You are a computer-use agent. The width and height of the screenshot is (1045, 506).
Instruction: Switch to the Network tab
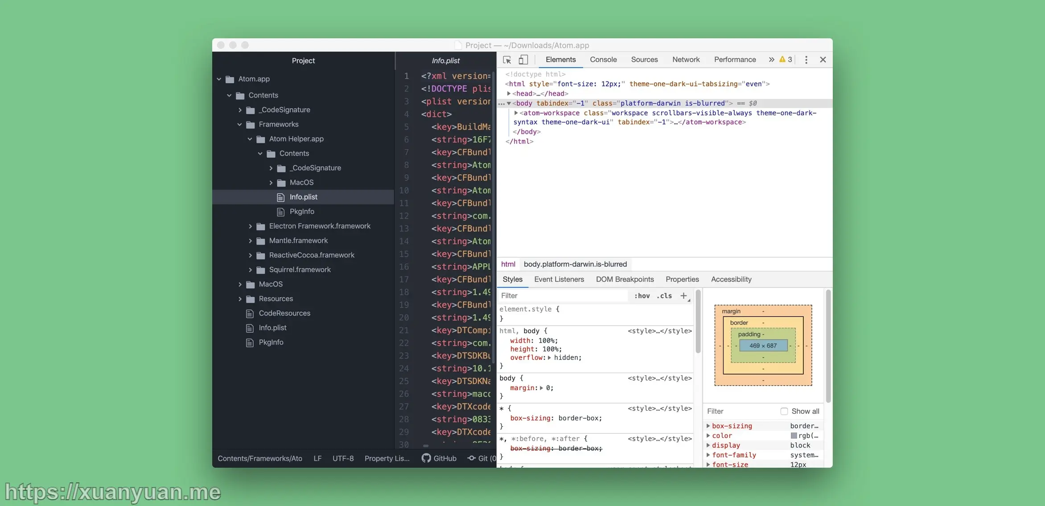686,59
